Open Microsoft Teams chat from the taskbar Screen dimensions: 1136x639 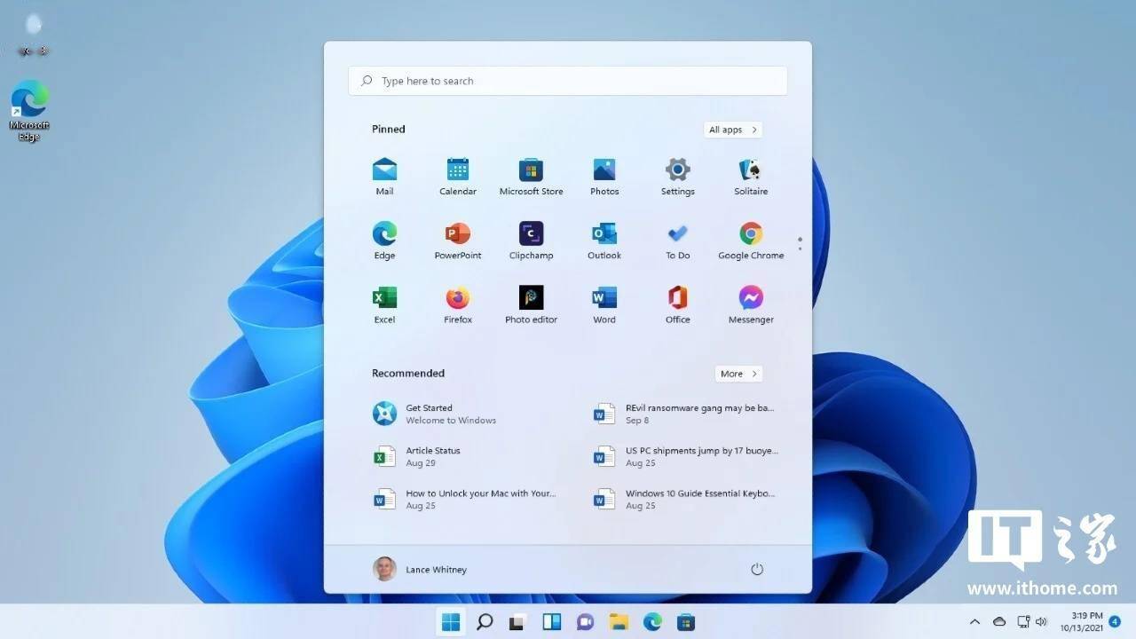585,622
